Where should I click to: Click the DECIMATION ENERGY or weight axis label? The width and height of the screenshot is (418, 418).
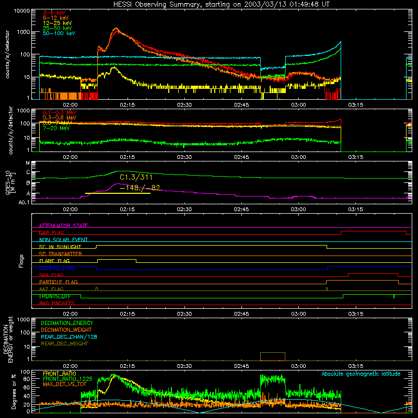pyautogui.click(x=8, y=340)
